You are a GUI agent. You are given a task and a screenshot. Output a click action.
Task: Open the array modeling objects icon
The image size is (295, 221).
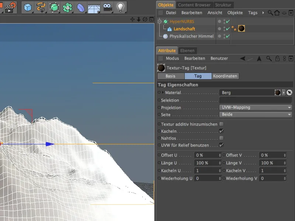[x=67, y=8]
